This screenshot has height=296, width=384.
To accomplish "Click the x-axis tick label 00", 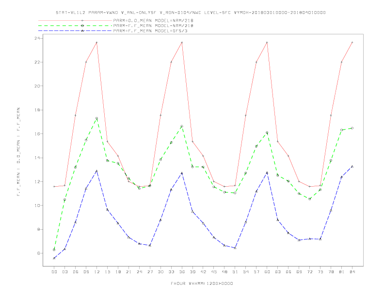I will (x=54, y=272).
